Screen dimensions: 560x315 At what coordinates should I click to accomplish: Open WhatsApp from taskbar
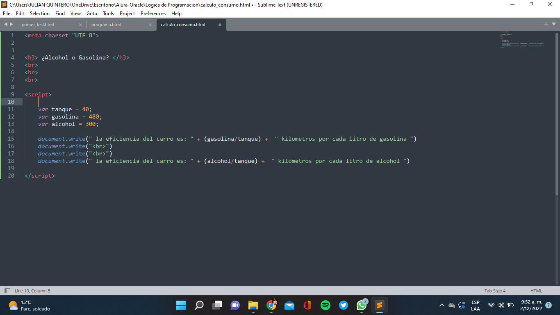click(x=362, y=305)
